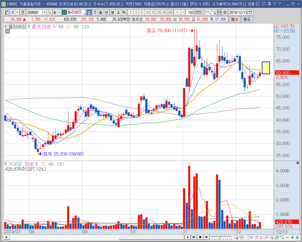Expand the sound alert dropdown arrow
The width and height of the screenshot is (302, 242).
tap(59, 12)
